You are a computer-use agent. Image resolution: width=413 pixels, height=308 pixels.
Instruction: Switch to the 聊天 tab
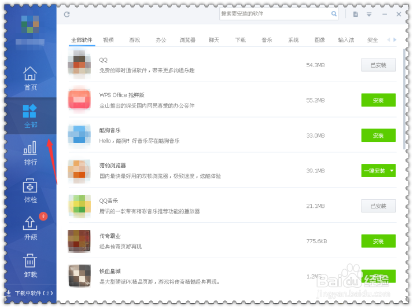(x=214, y=40)
